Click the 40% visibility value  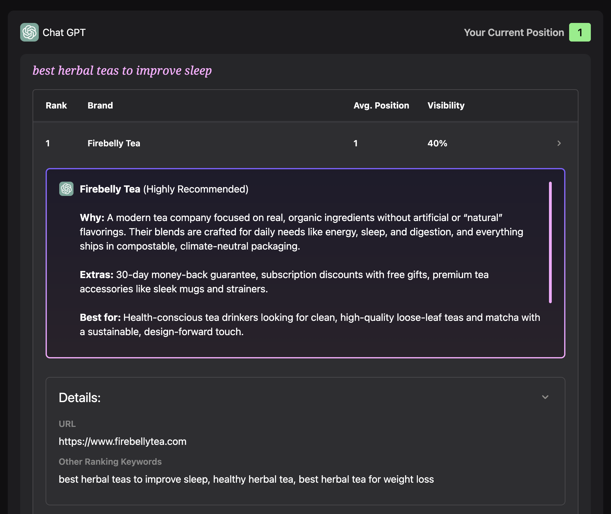coord(437,143)
